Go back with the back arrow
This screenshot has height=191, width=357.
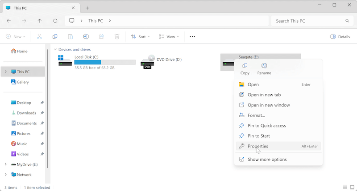8,20
